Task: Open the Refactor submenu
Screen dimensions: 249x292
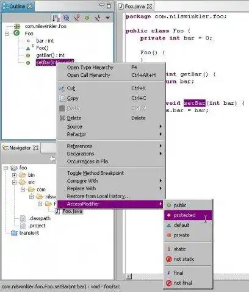Action: point(110,134)
